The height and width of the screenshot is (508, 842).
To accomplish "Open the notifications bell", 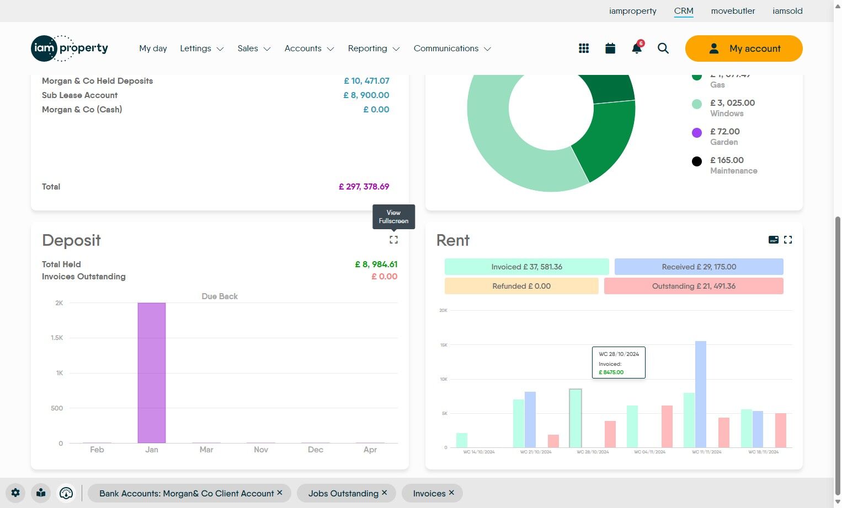I will coord(637,48).
